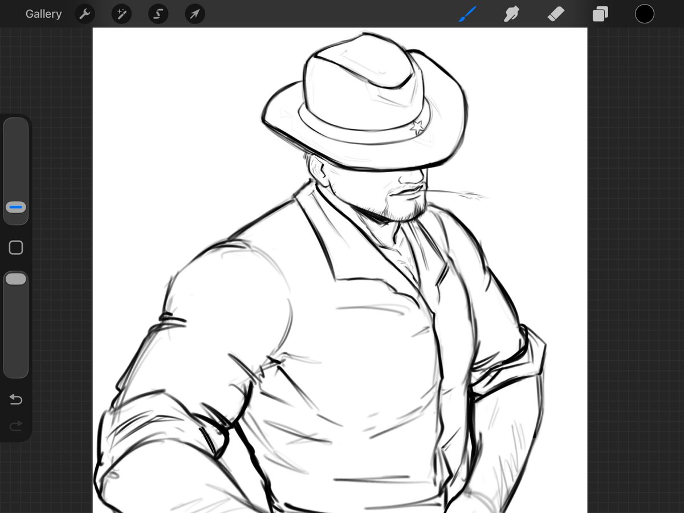
Task: Activate the Transform arrow tool
Action: click(x=195, y=14)
